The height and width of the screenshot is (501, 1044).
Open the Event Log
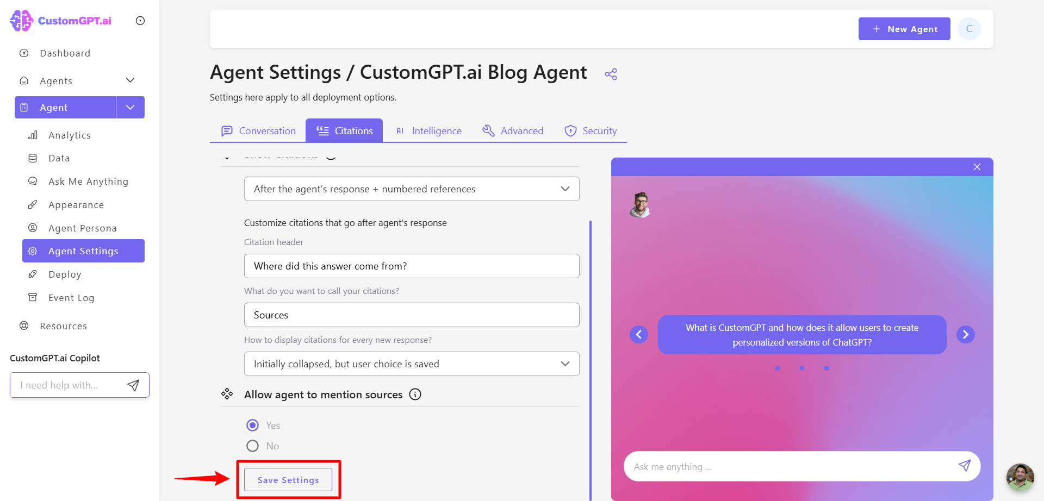71,298
